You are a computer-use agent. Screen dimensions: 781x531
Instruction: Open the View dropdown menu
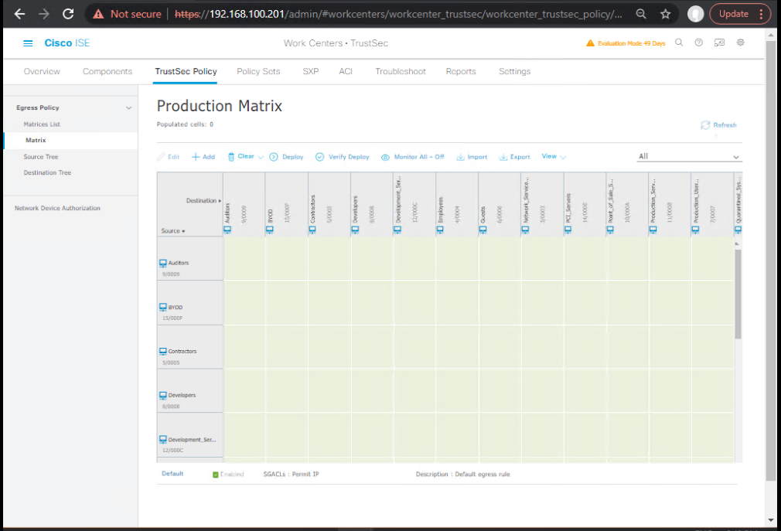pos(554,156)
